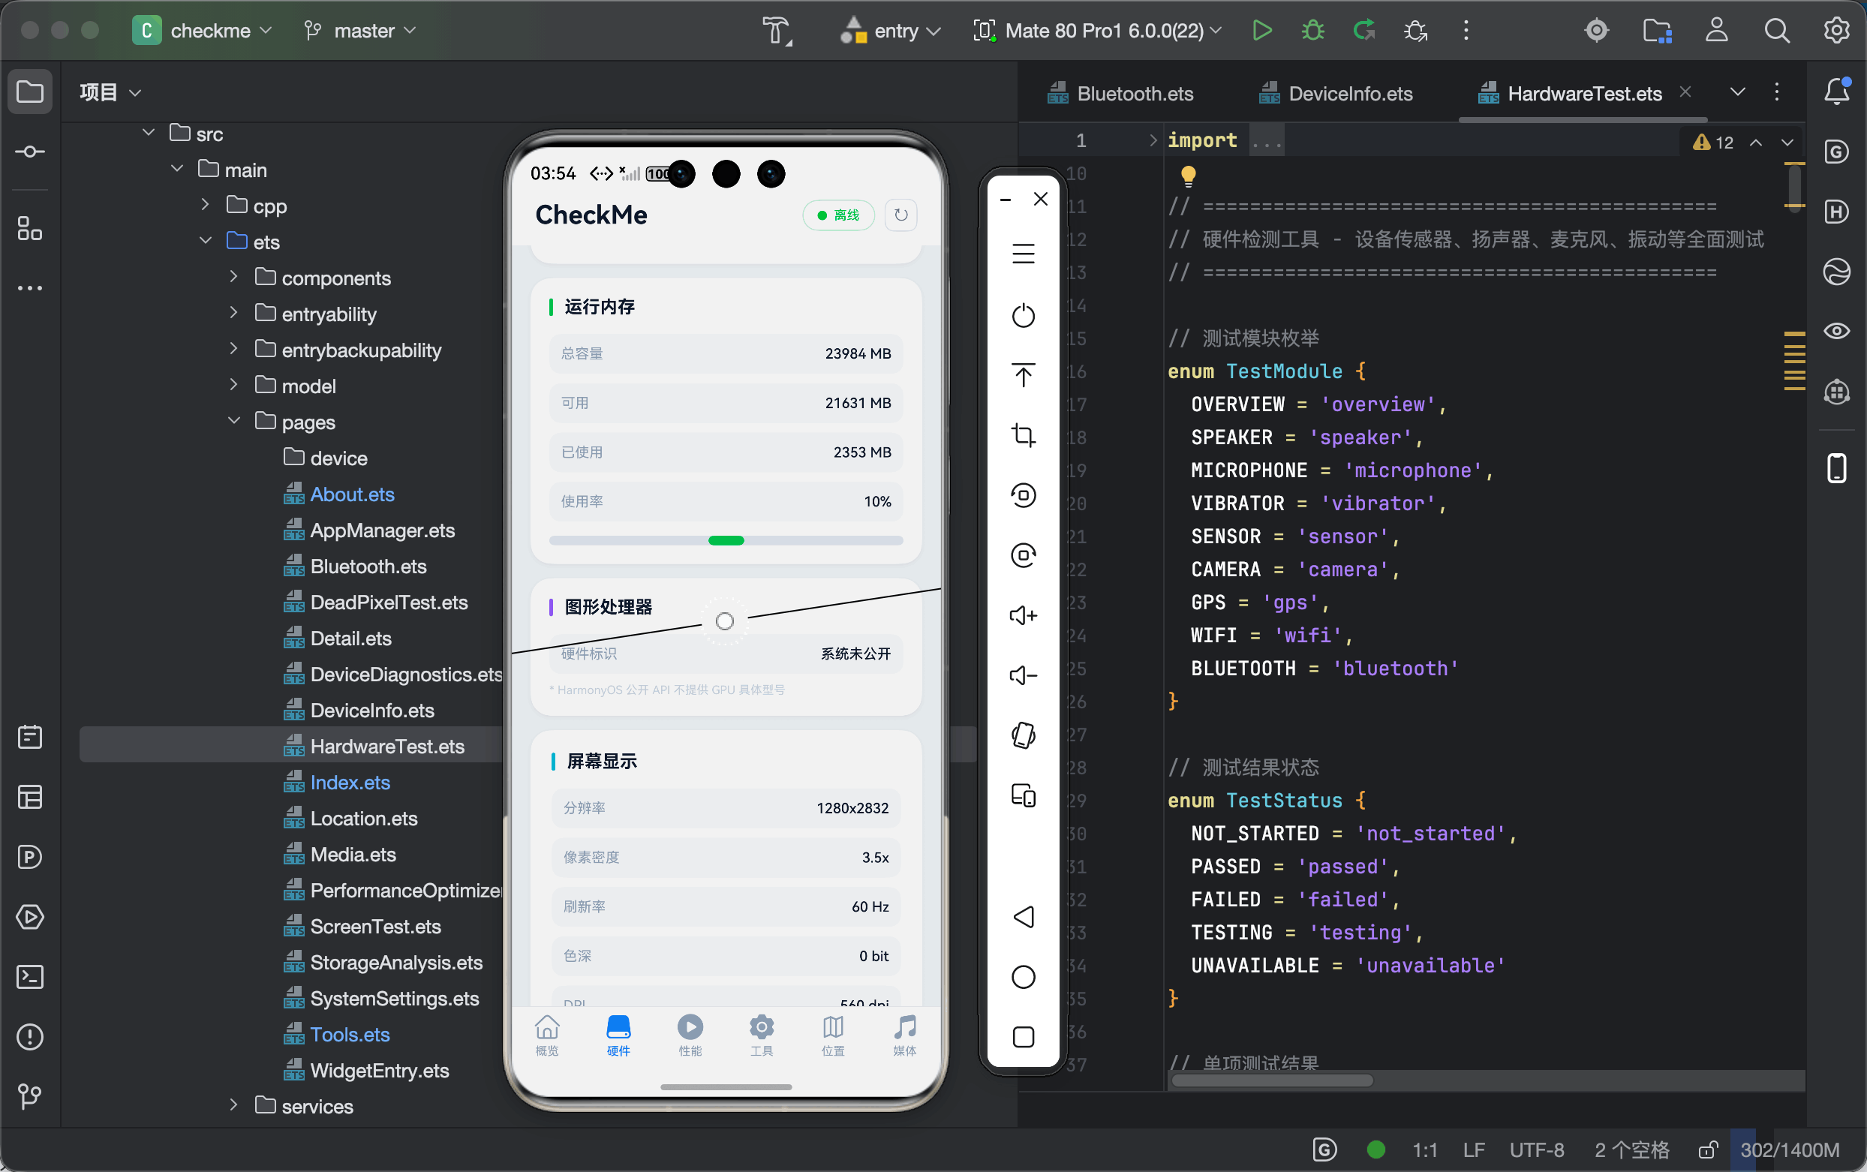Switch to the Bluetooth.ets editor tab

click(1120, 94)
